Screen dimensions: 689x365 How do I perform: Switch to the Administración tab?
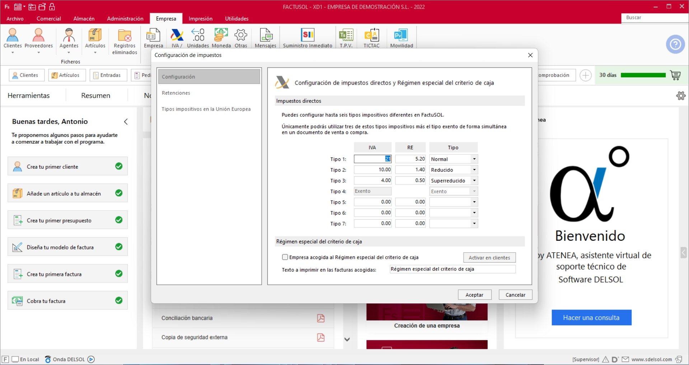pyautogui.click(x=125, y=19)
